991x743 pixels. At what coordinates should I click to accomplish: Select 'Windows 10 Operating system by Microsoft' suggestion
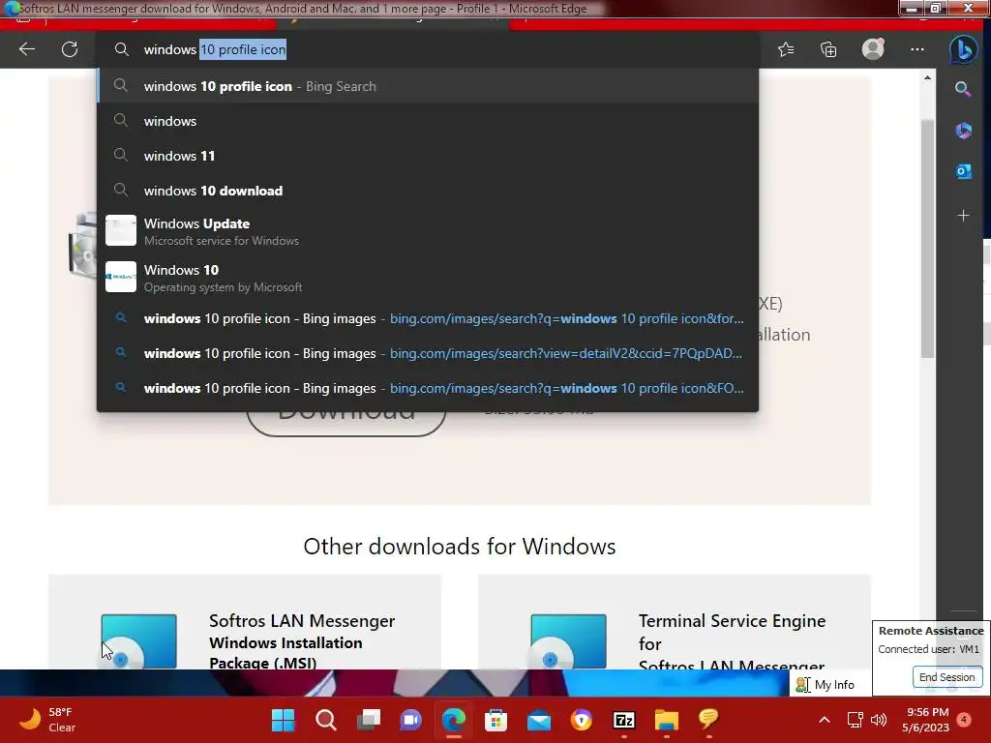[428, 278]
